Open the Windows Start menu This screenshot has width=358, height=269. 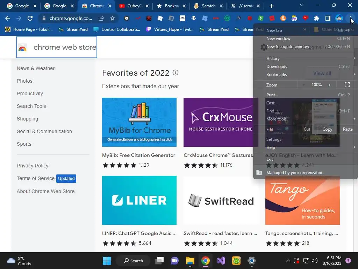tap(107, 261)
